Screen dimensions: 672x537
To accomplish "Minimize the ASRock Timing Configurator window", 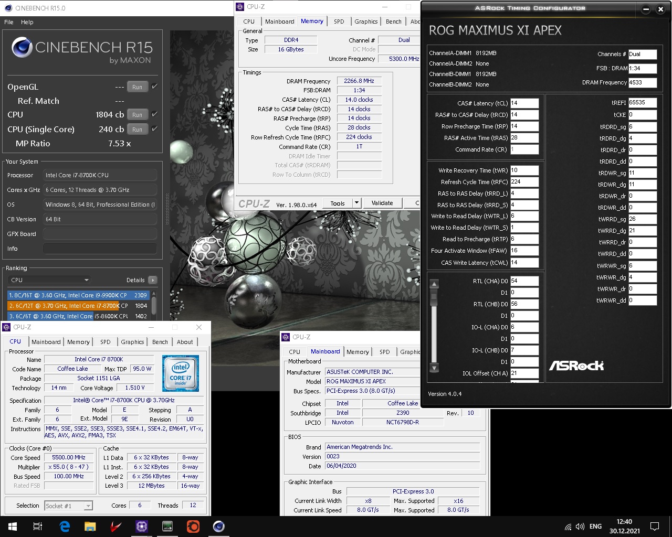I will click(x=646, y=9).
